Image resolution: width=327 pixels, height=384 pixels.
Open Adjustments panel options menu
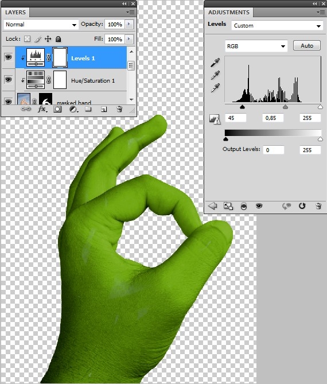click(321, 12)
